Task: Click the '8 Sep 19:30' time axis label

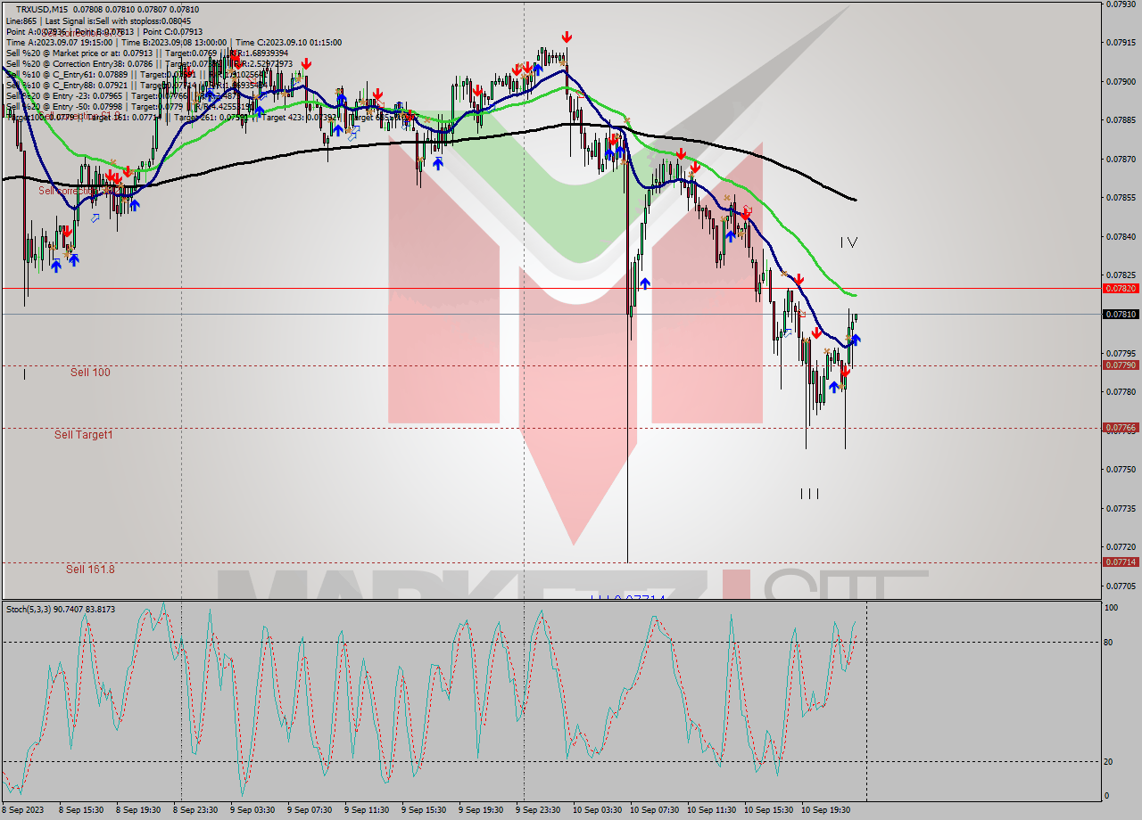Action: pyautogui.click(x=137, y=810)
